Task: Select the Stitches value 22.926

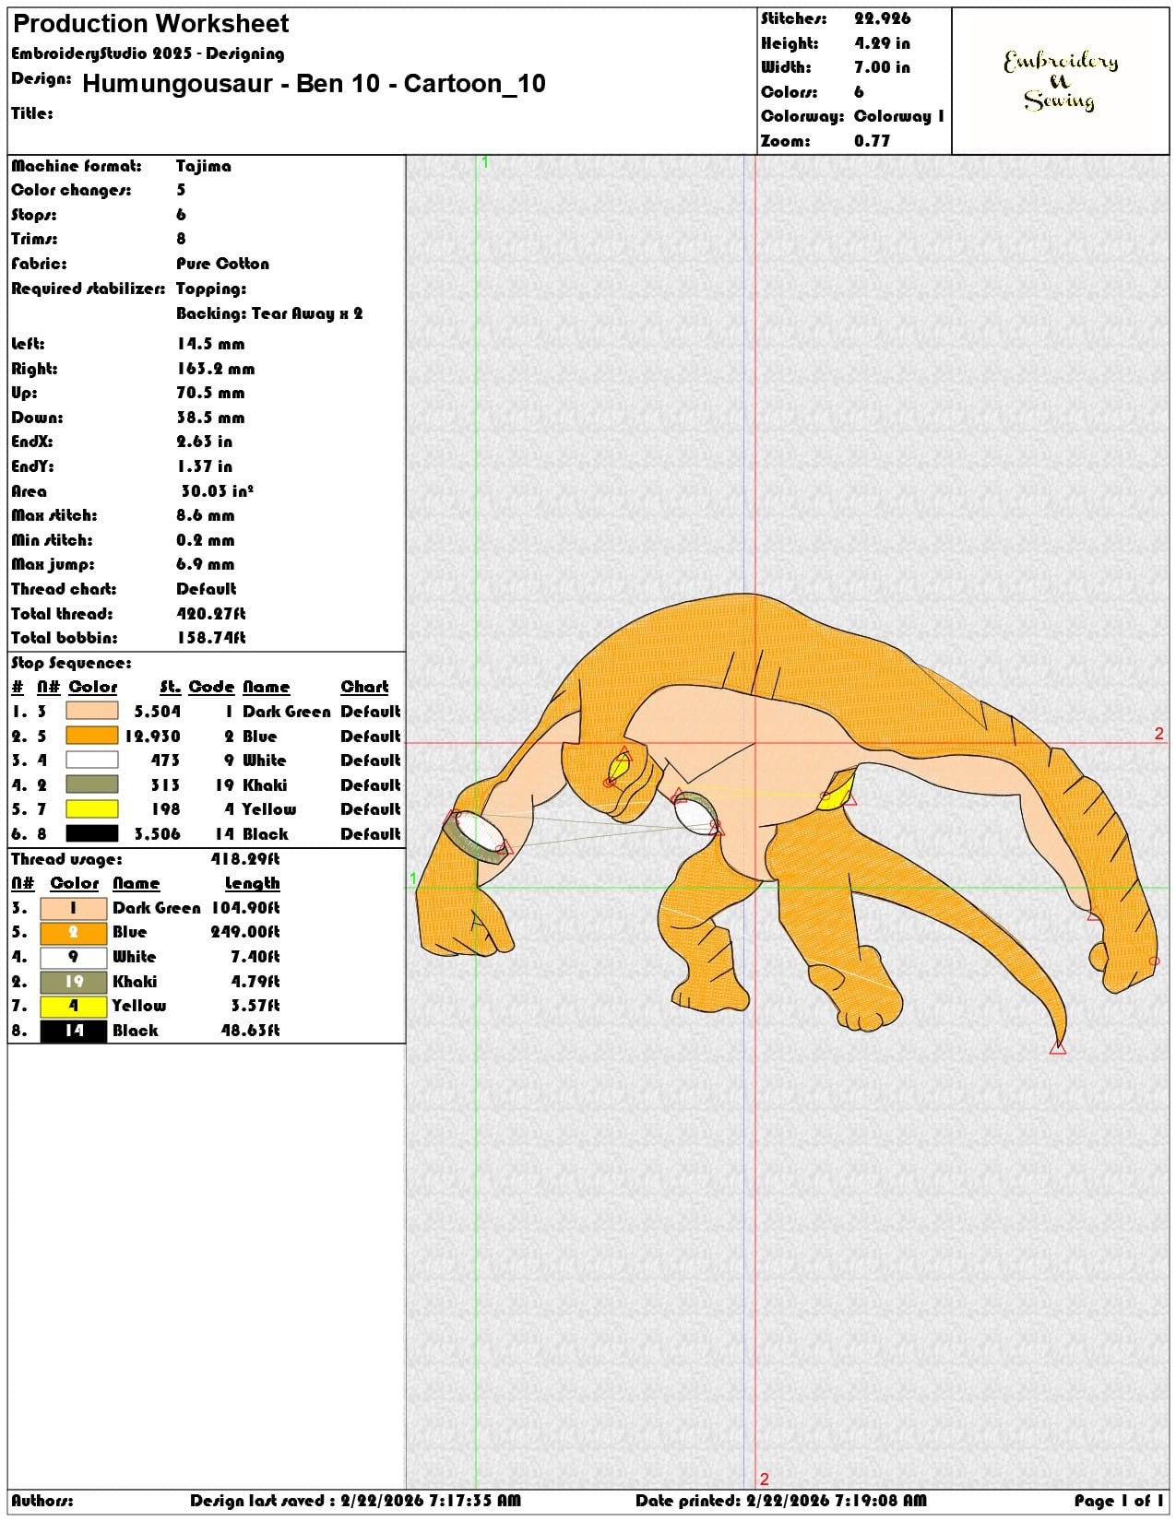Action: point(882,18)
